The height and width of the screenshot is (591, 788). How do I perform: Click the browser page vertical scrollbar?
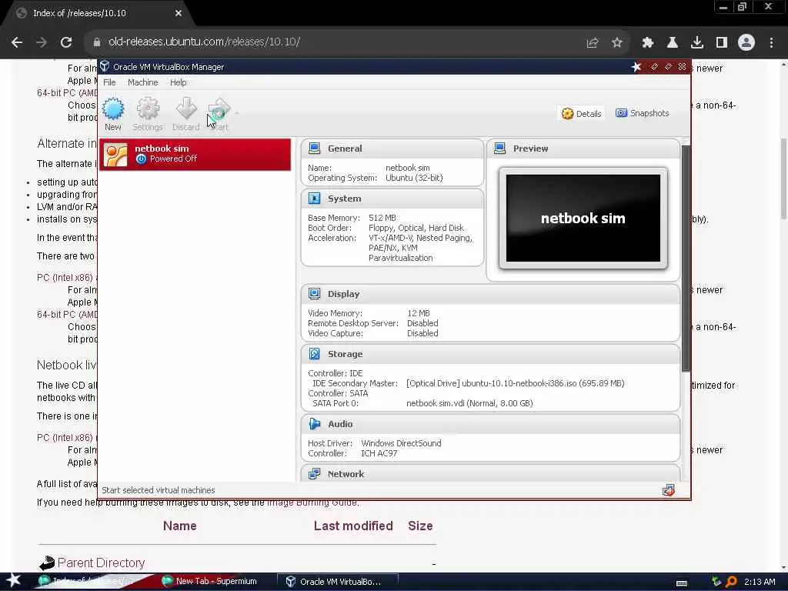click(783, 179)
